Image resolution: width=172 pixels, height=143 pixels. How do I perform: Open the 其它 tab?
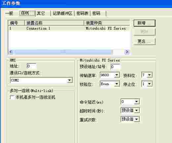41,13
